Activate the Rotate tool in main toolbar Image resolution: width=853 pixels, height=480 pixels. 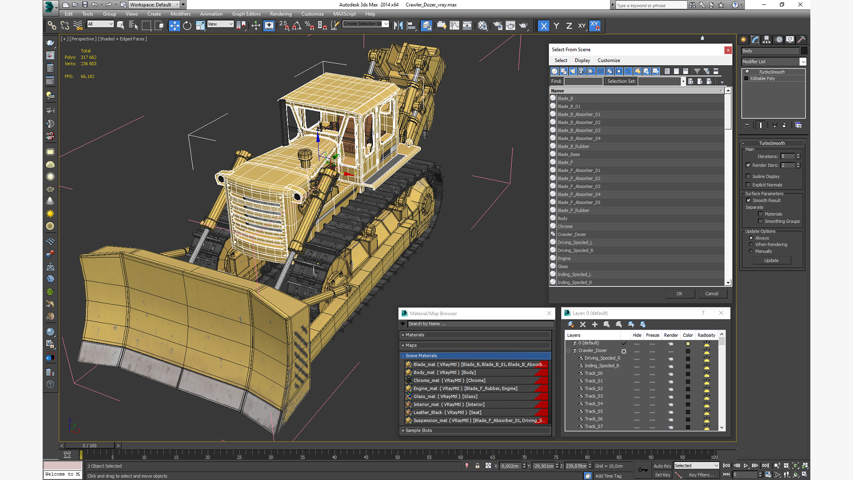(187, 26)
